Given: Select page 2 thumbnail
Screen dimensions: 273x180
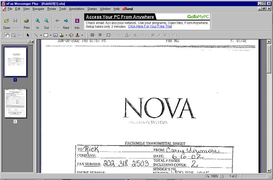Looking at the screenshot, I should click(x=16, y=103).
